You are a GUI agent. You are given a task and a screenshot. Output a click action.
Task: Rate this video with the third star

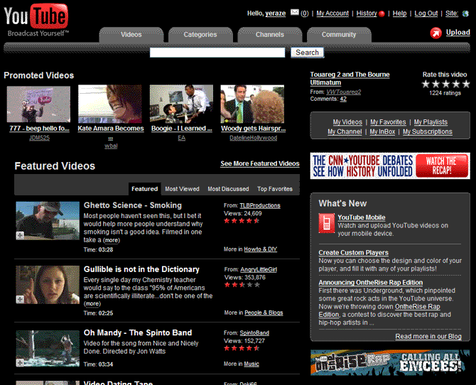(446, 84)
